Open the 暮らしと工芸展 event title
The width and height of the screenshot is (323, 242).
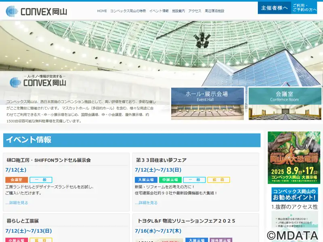click(x=23, y=221)
